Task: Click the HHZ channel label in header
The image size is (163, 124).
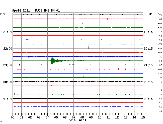Action: [x=47, y=11]
